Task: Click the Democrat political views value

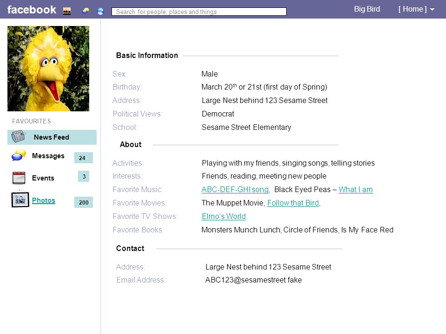Action: [x=218, y=114]
